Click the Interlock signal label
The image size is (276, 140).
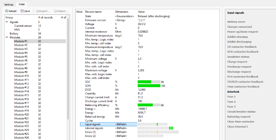pyautogui.click(x=233, y=92)
